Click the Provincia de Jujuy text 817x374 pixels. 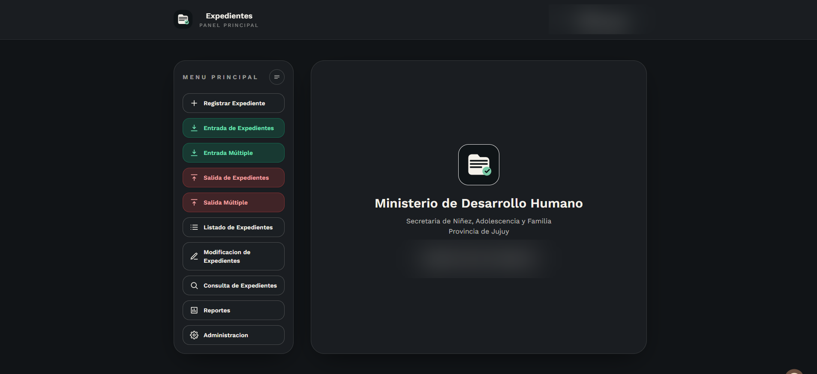pyautogui.click(x=479, y=232)
